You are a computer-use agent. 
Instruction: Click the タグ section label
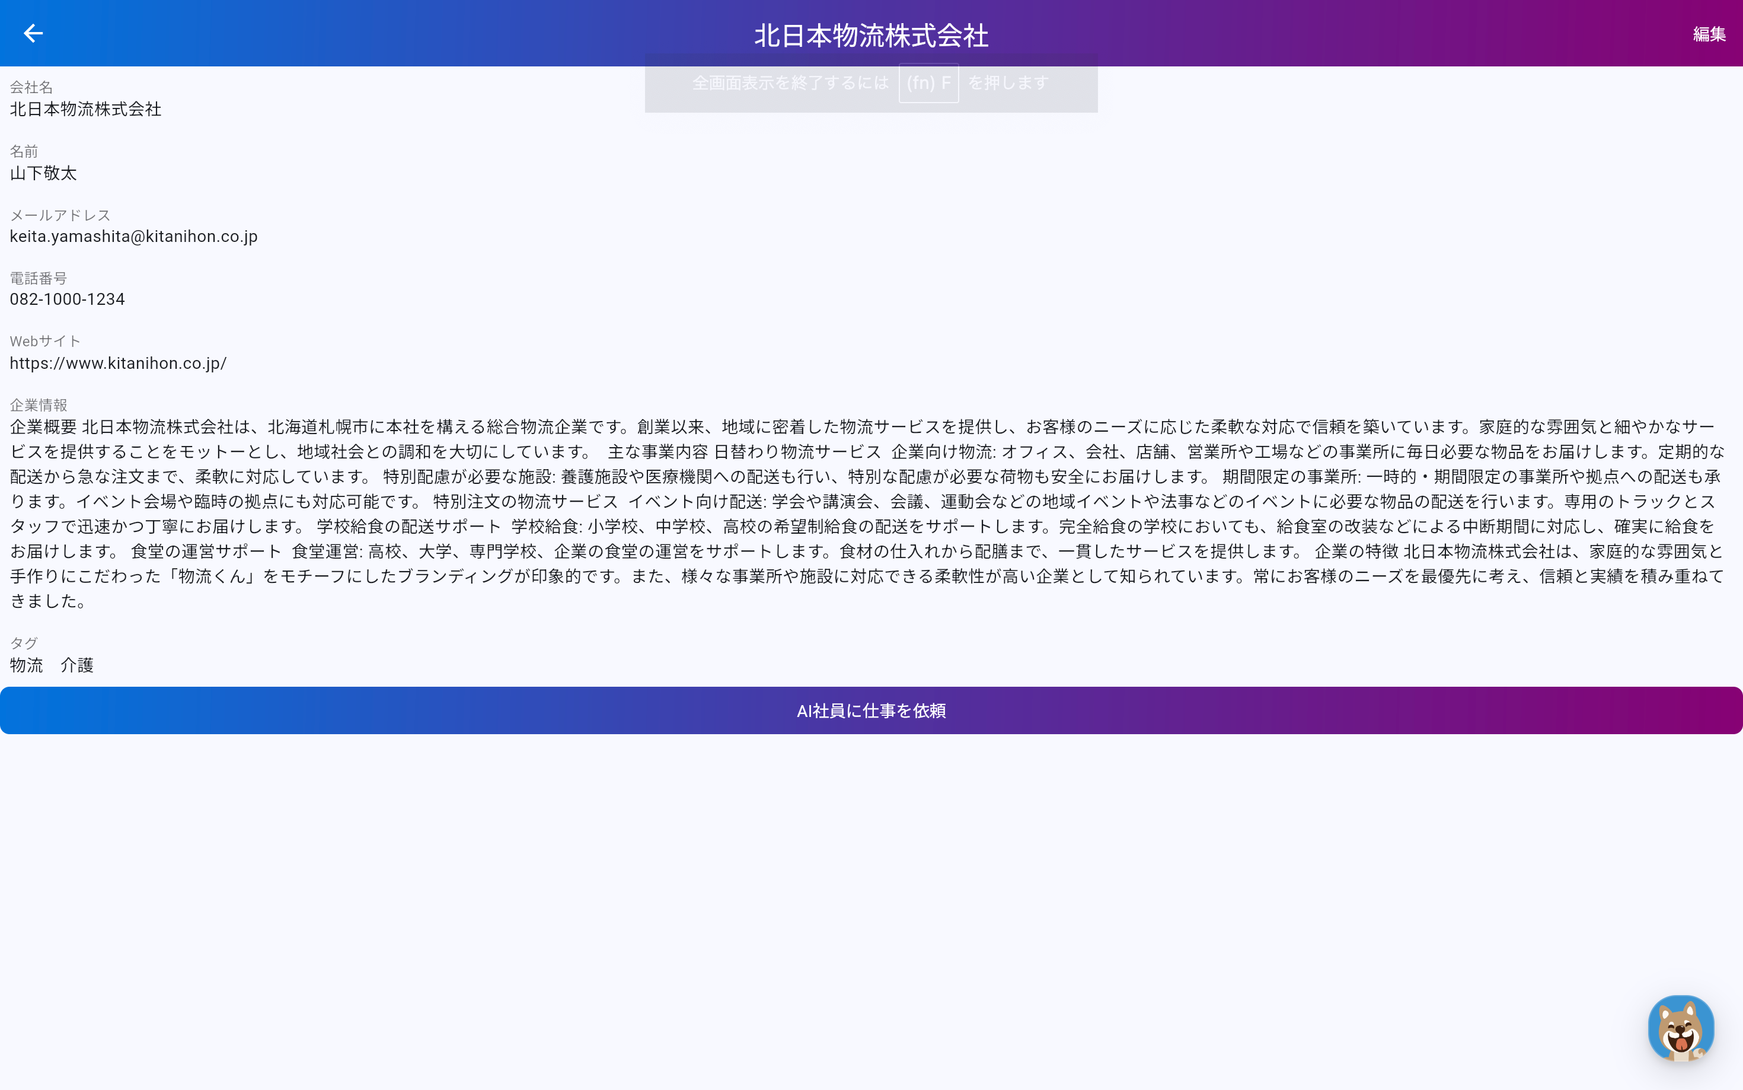click(x=24, y=643)
